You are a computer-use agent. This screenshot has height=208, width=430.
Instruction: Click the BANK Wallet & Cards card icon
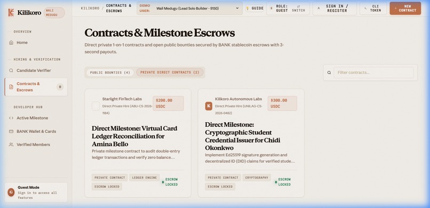click(x=11, y=131)
